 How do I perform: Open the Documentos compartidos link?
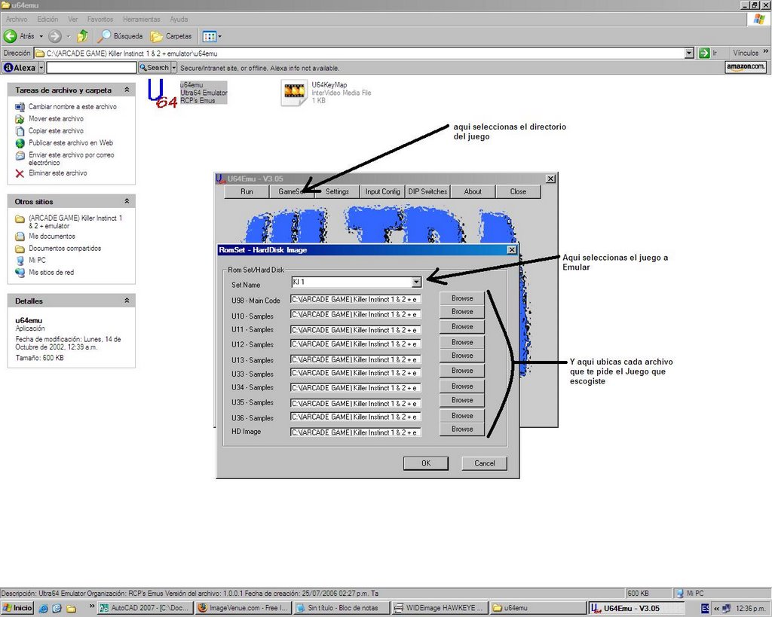click(x=65, y=249)
